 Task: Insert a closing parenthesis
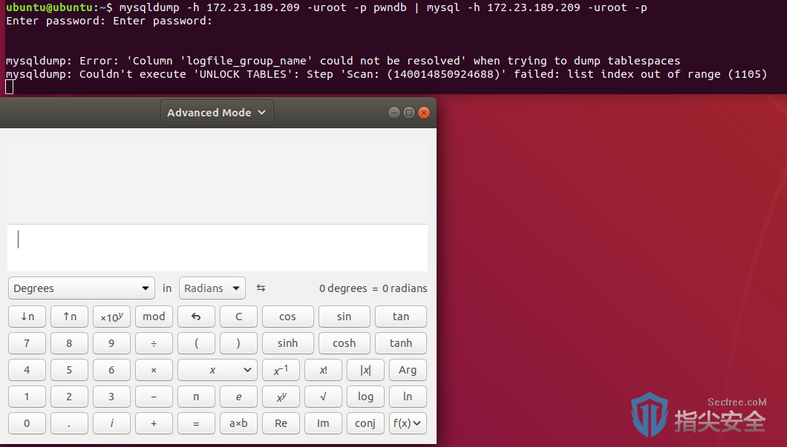click(x=238, y=342)
